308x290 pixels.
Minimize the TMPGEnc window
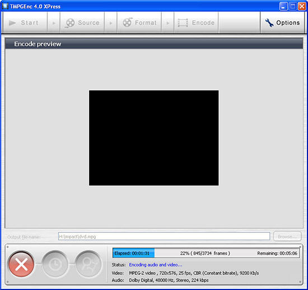(283, 7)
